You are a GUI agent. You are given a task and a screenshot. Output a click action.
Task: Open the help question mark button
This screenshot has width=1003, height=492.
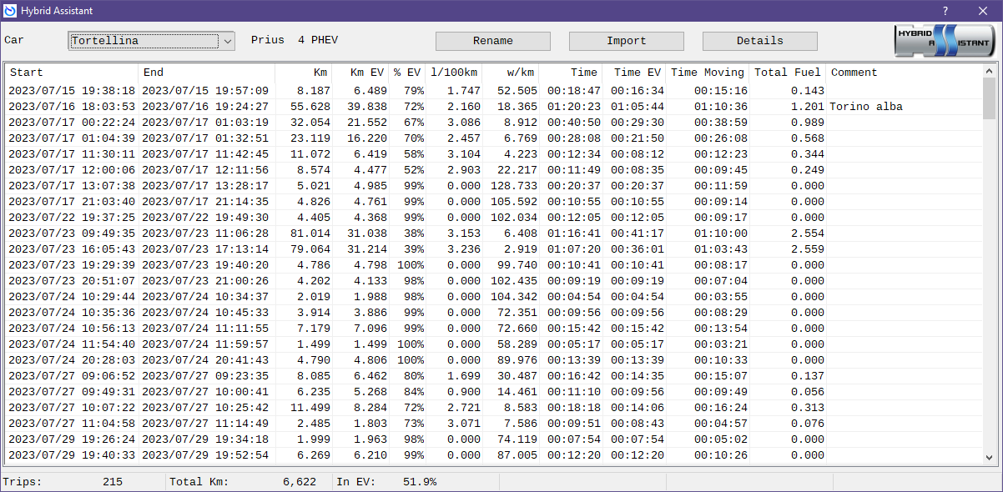(x=945, y=11)
